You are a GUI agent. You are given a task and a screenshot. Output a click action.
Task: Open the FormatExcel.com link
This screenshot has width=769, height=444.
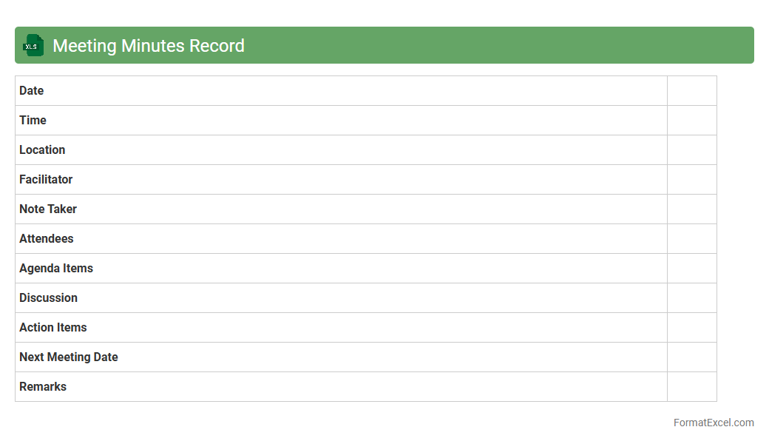click(713, 423)
